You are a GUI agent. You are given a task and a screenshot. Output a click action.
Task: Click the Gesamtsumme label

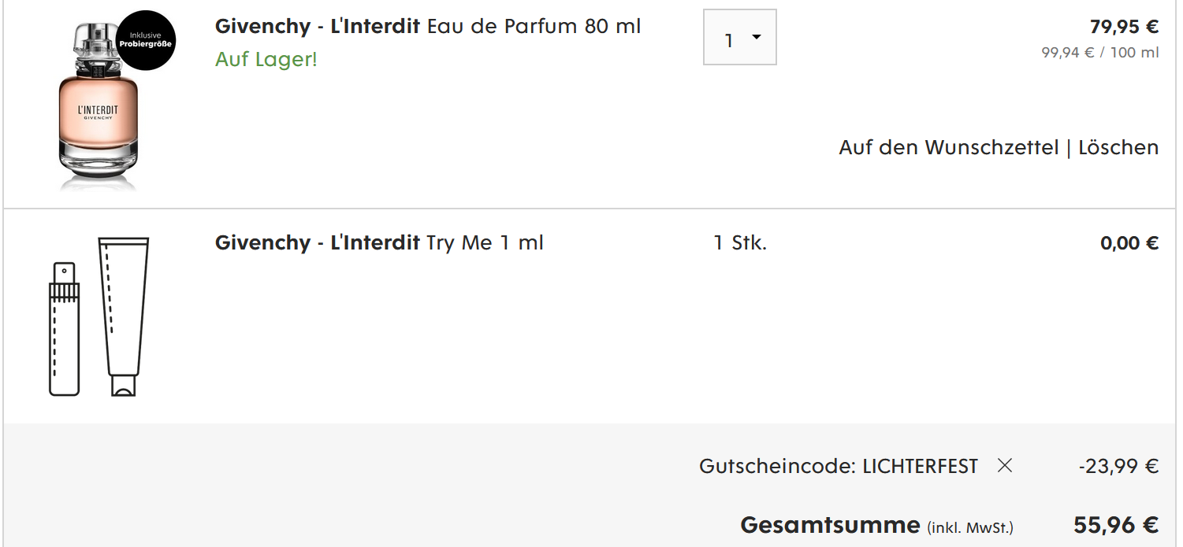pos(830,525)
